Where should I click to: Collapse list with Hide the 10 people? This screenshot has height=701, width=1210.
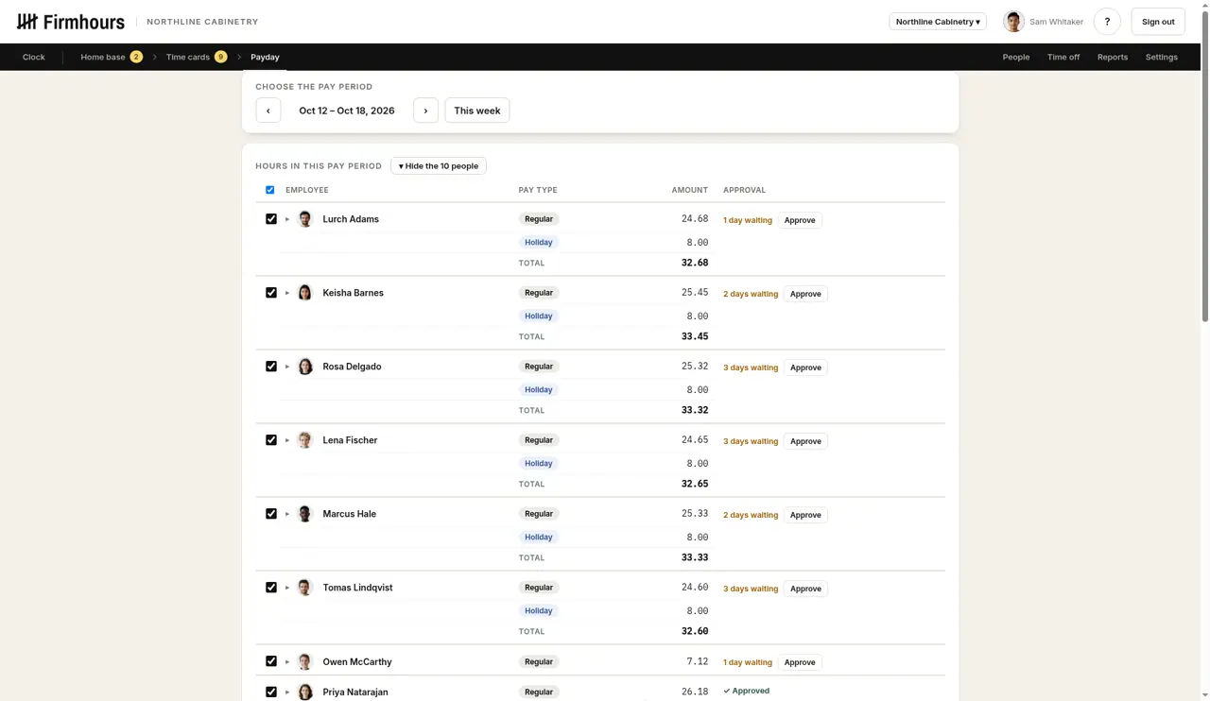439,166
